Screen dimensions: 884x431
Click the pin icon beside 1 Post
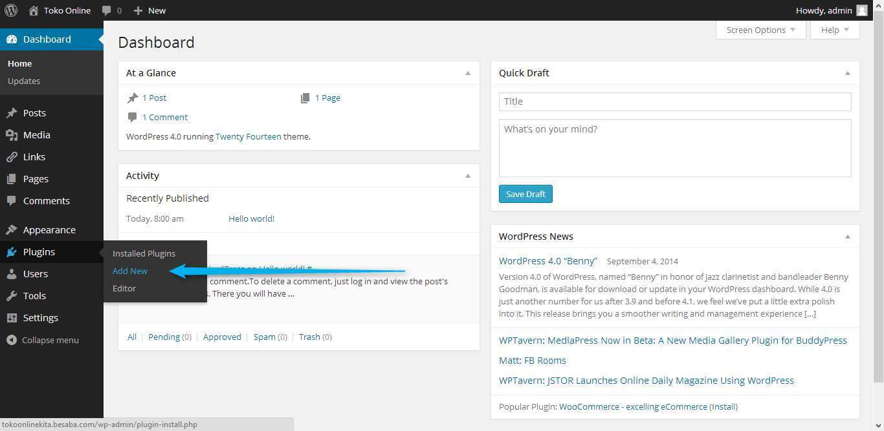coord(133,98)
